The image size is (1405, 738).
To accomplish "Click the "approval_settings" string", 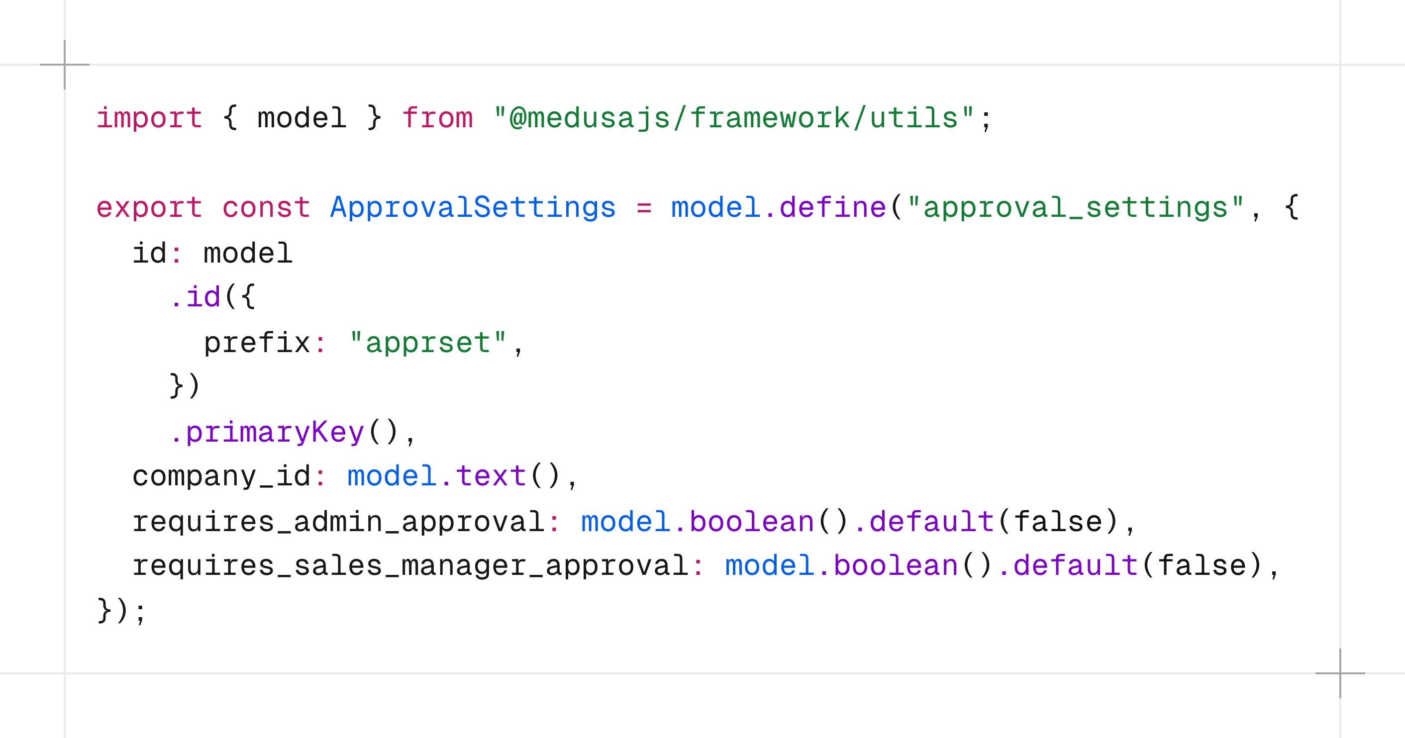I will click(1076, 208).
